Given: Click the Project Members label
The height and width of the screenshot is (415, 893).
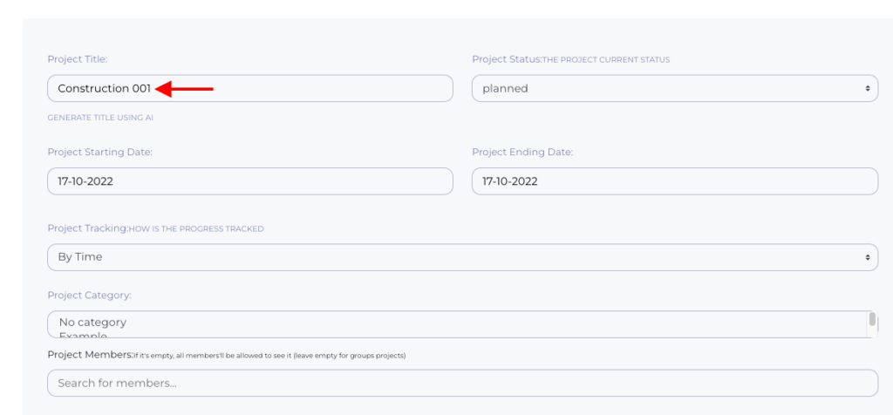Looking at the screenshot, I should (x=89, y=355).
